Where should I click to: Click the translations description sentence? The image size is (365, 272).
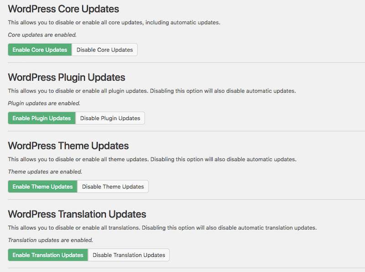click(x=162, y=228)
